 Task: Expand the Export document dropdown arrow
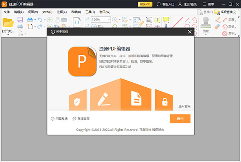[x=25, y=33]
